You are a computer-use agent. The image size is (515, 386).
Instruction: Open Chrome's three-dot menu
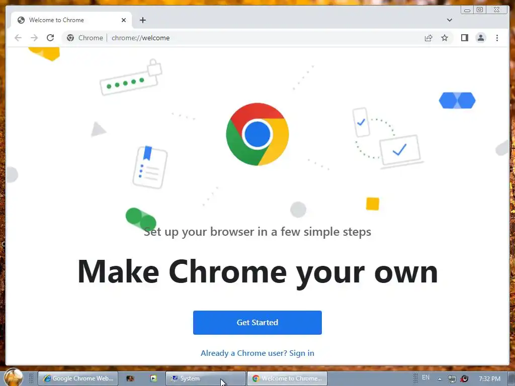tap(497, 38)
